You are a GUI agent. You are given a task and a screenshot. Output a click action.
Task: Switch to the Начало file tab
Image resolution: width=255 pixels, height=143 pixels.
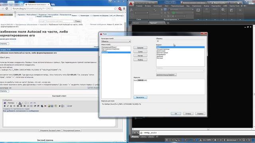point(136,23)
